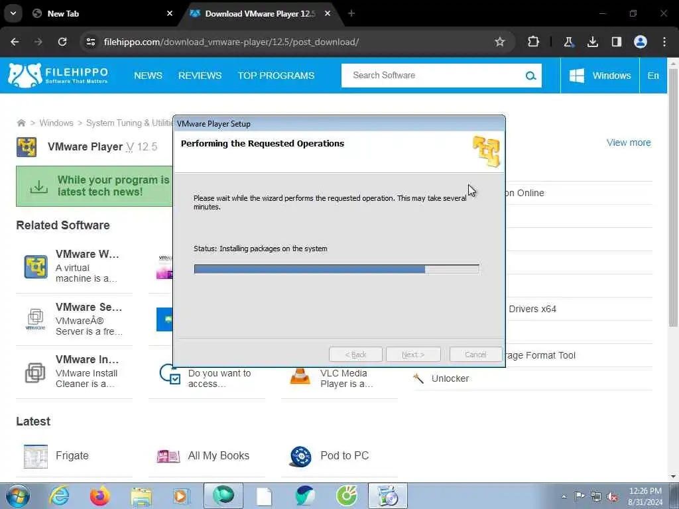Click the Windows breadcrumb link
This screenshot has width=679, height=509.
point(56,123)
